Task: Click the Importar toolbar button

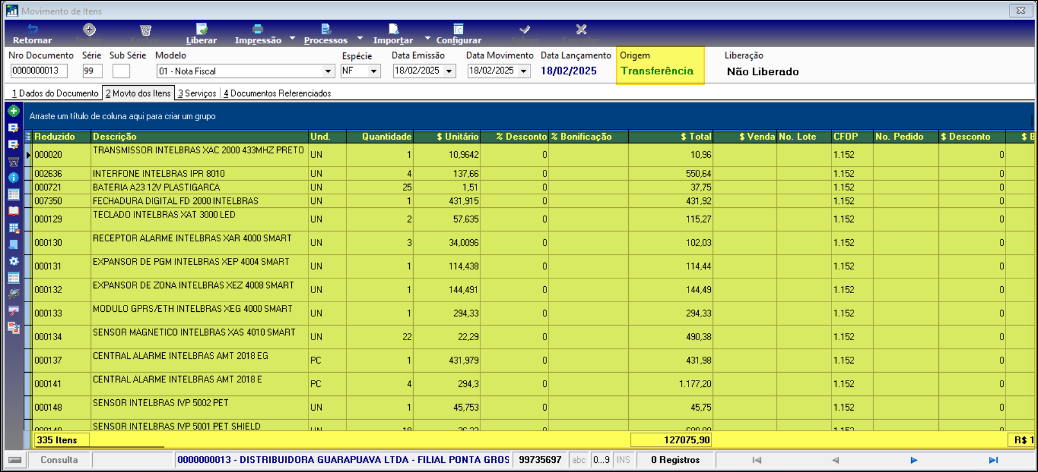Action: tap(393, 34)
